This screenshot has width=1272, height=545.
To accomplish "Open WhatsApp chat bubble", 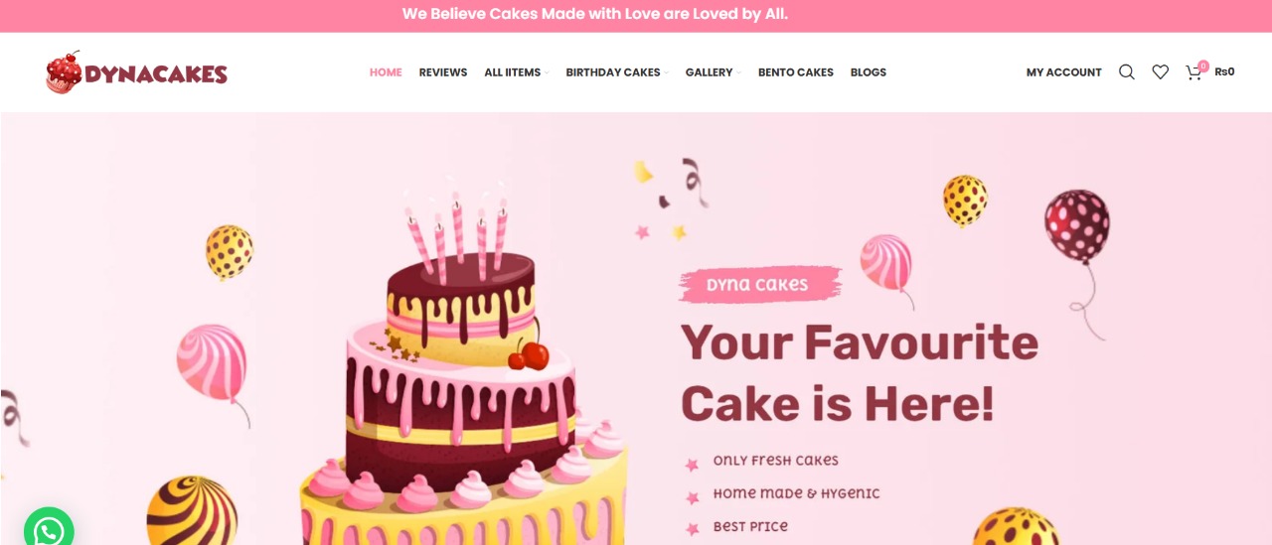I will [49, 531].
